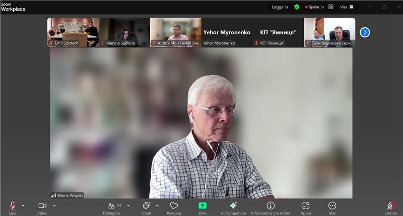Open Information om mötet
Screen dimensions: 403x216
pos(271,206)
